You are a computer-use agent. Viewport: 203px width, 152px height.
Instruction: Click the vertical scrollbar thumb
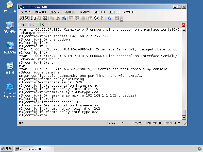pyautogui.click(x=184, y=112)
